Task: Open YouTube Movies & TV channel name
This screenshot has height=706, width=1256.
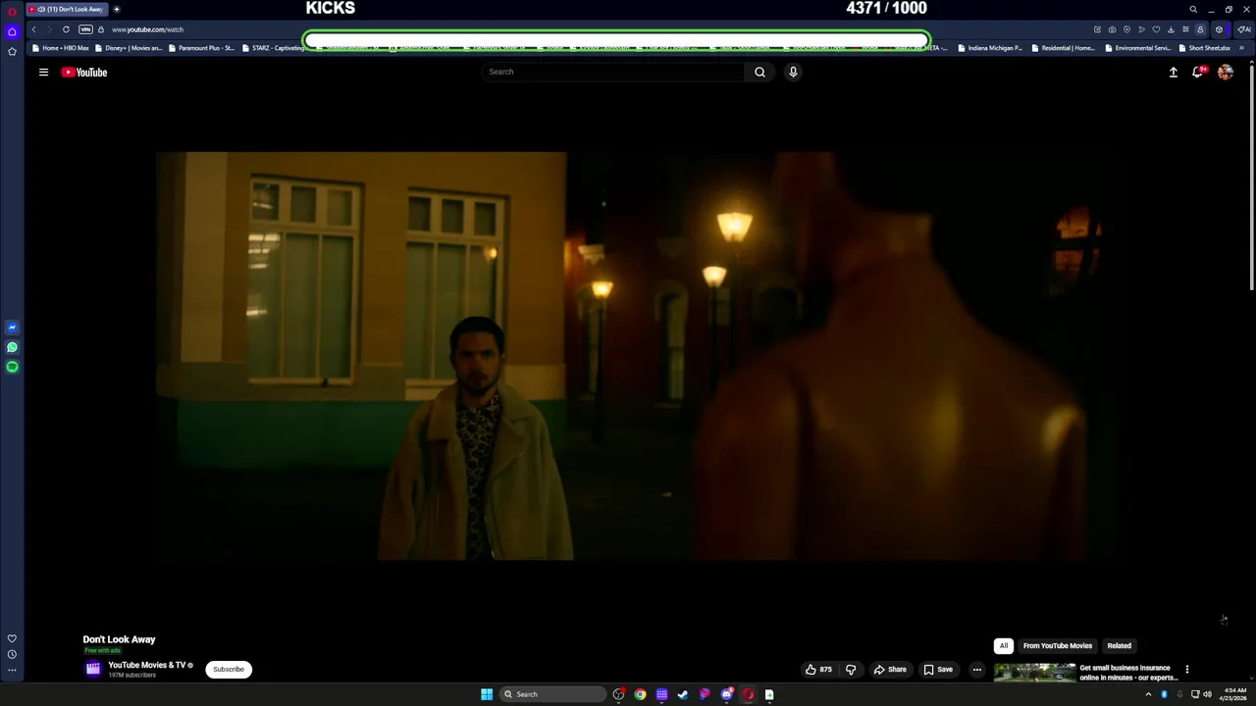Action: tap(146, 665)
